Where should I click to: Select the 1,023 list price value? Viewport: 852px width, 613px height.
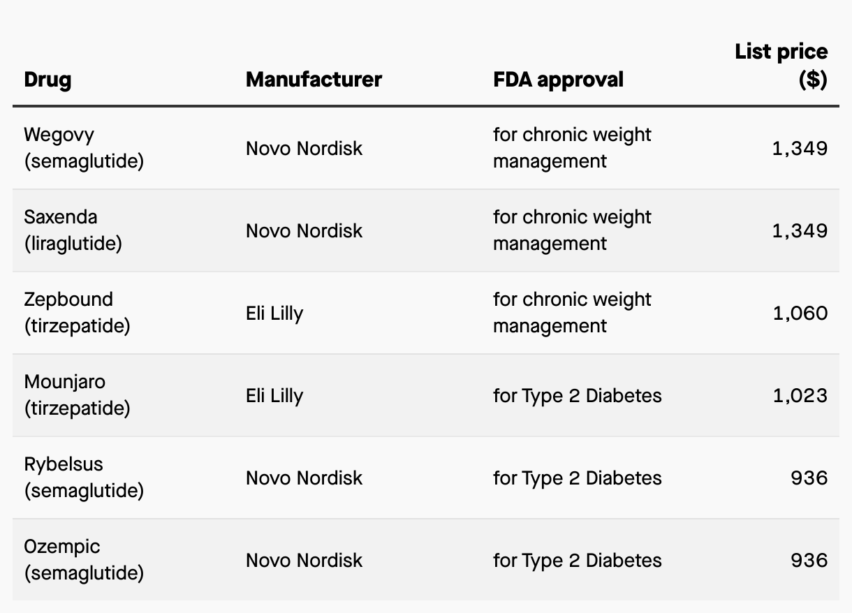(800, 395)
